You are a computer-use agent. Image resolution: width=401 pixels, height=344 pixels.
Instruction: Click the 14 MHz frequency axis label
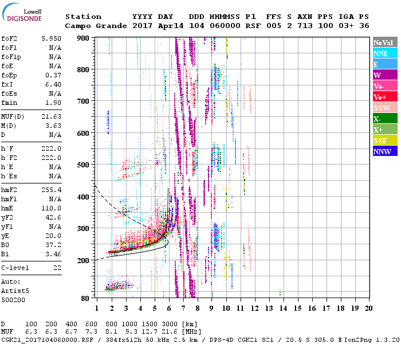(283, 308)
